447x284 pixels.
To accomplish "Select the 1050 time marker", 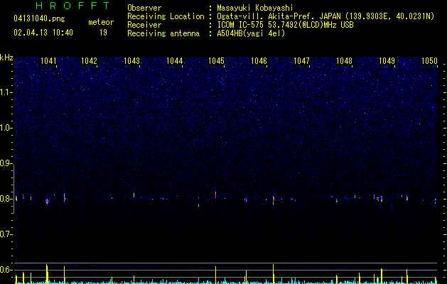I will coord(429,61).
